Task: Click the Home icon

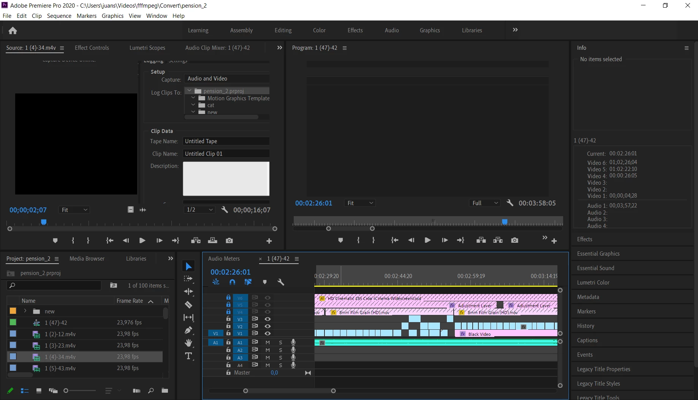Action: (x=13, y=30)
